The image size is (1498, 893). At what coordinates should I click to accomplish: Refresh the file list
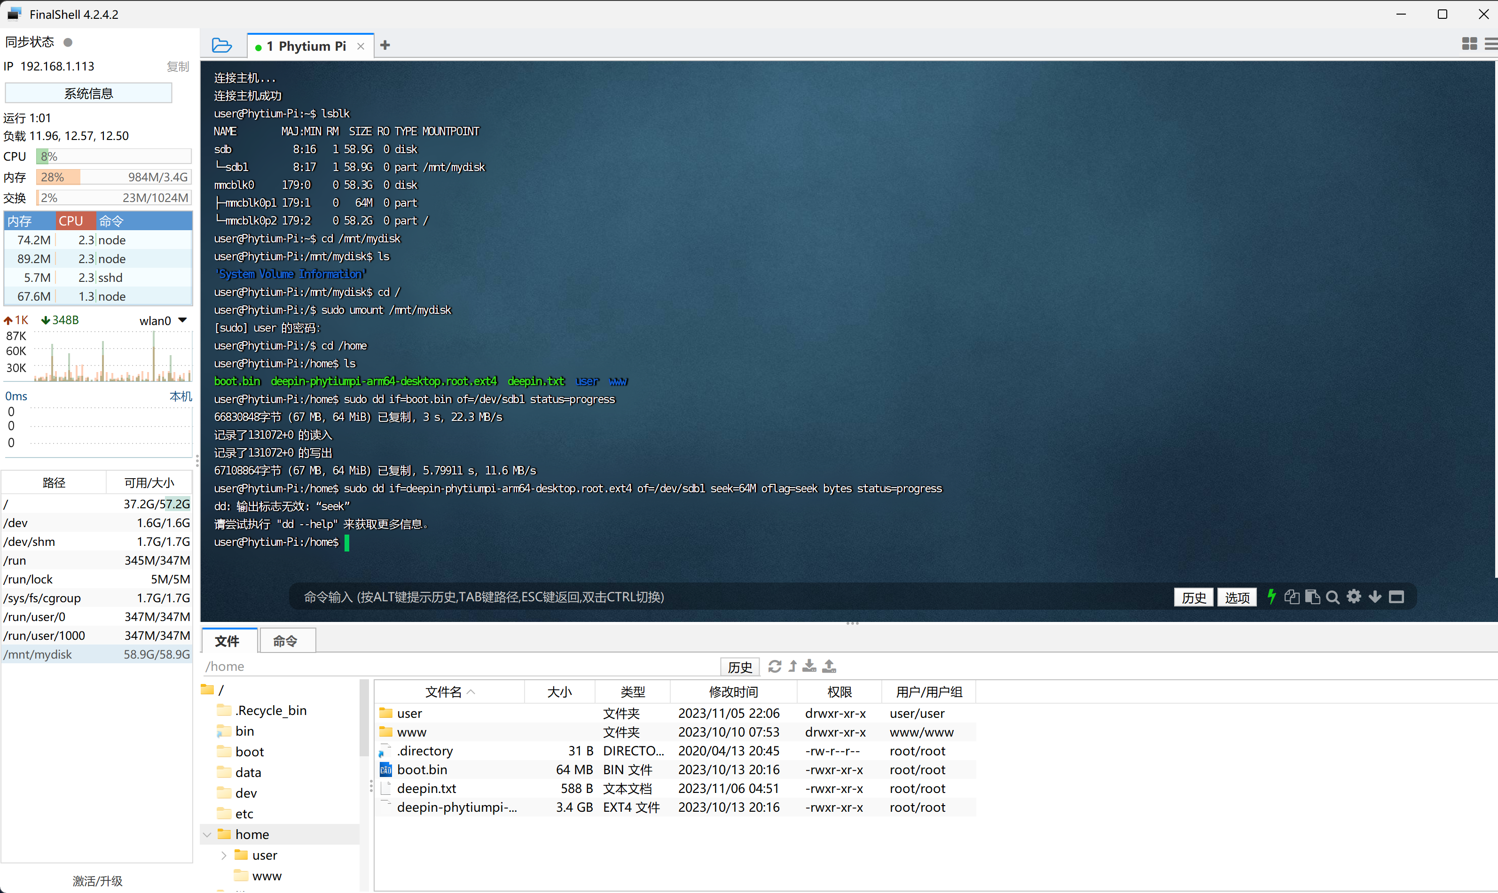774,666
